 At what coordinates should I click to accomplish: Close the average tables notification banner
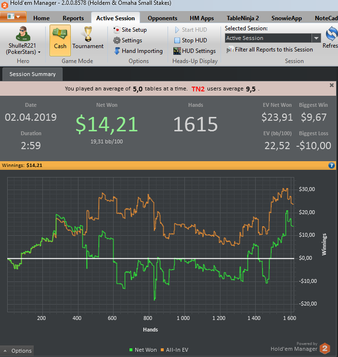click(331, 85)
